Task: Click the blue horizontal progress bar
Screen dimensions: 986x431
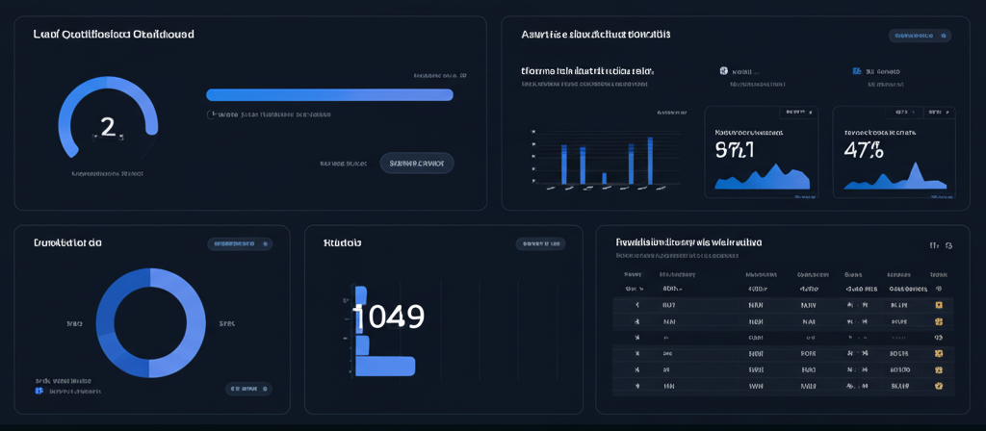Action: (329, 94)
